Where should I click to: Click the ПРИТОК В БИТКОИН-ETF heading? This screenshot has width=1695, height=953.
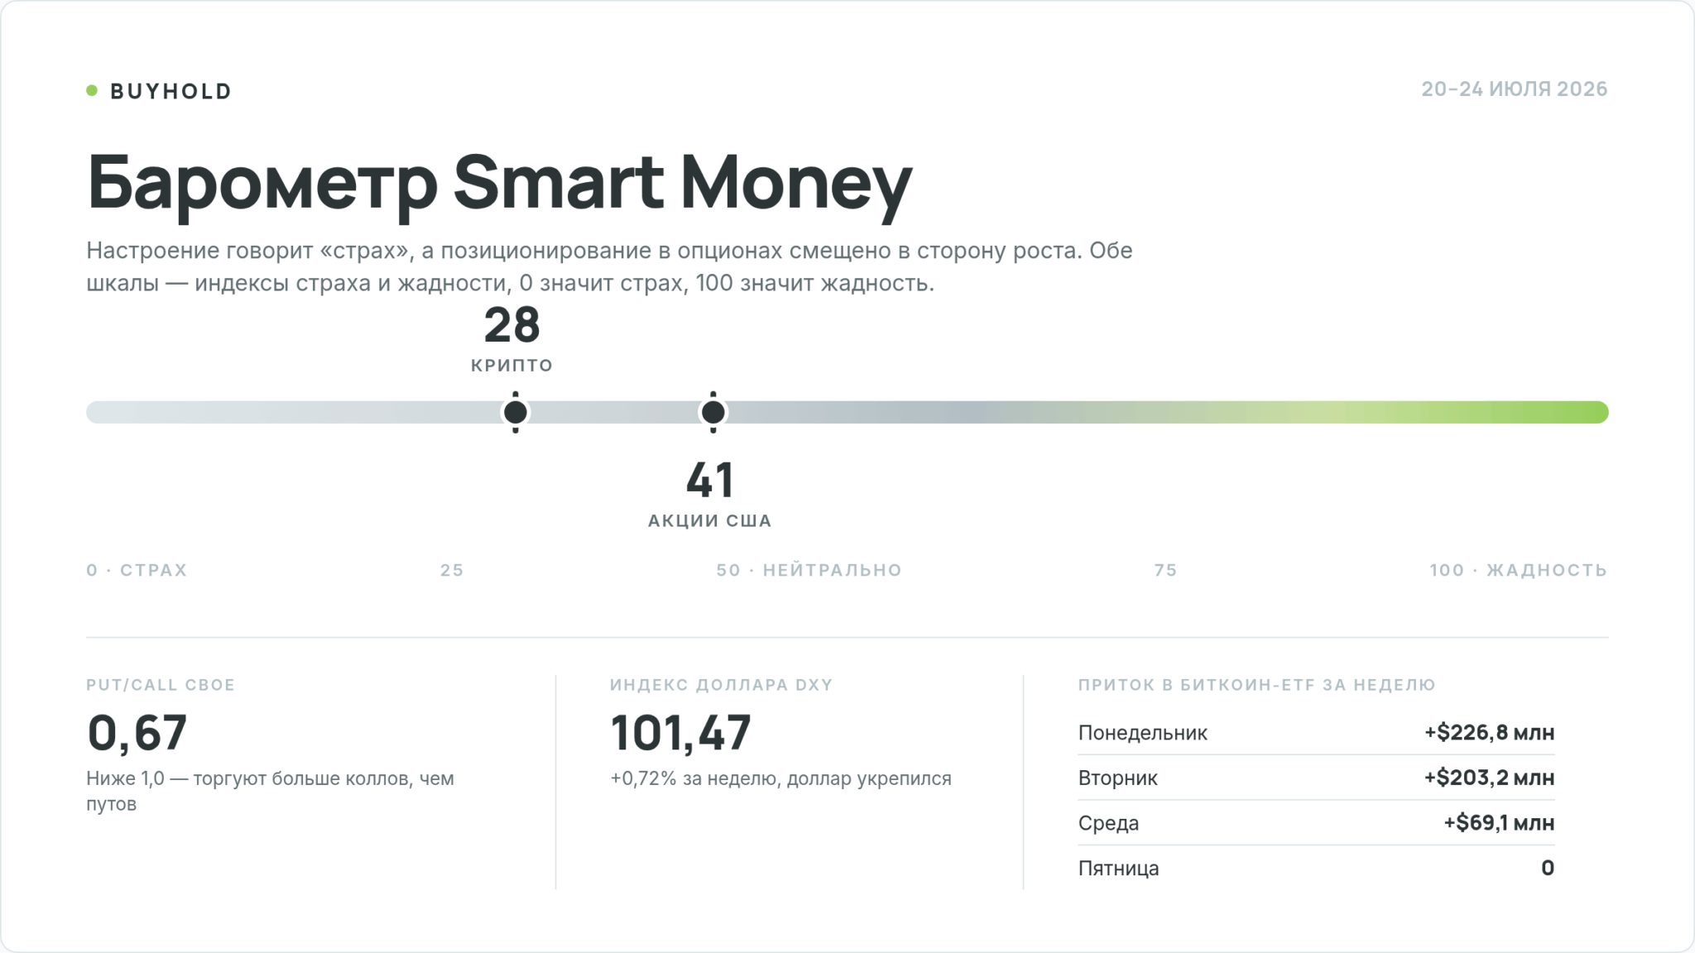(1256, 685)
